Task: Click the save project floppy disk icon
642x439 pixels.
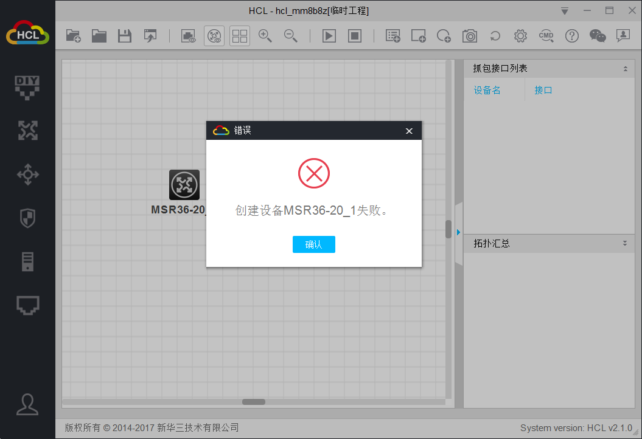Action: pyautogui.click(x=125, y=36)
